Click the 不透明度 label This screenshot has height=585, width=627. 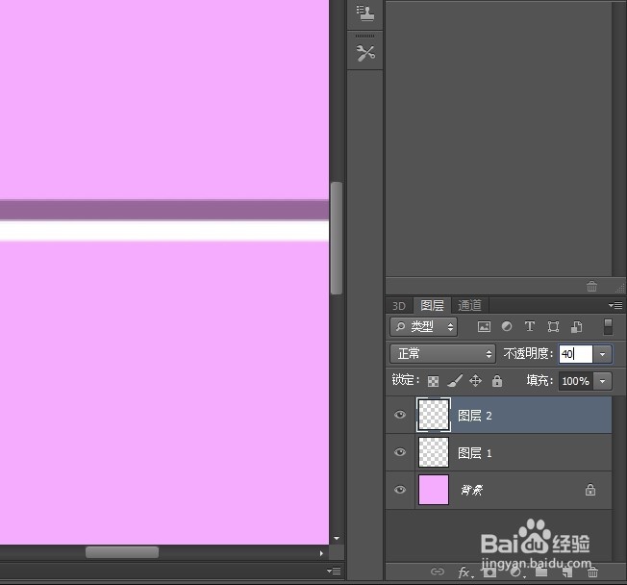coord(528,354)
